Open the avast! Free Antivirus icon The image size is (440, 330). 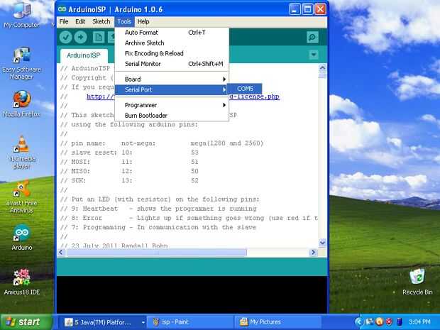[21, 197]
